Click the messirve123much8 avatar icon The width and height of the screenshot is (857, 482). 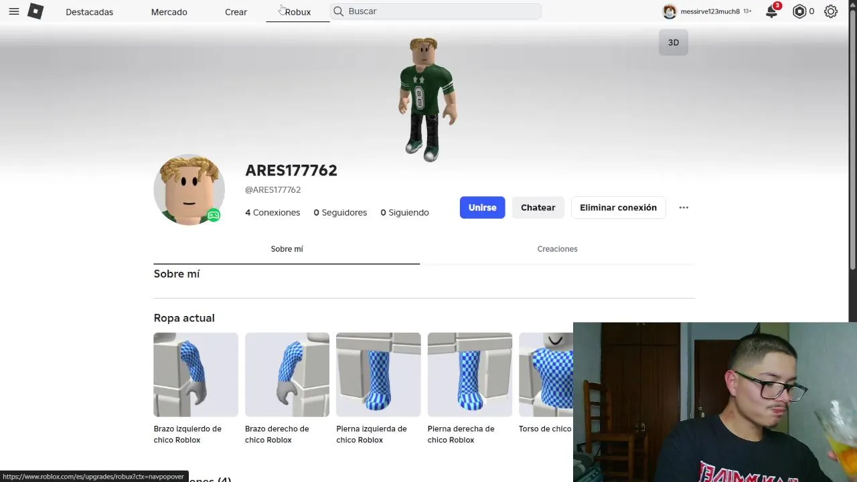click(670, 11)
